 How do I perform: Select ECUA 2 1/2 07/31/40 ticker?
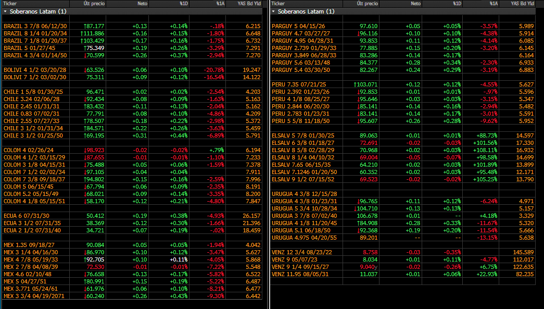pos(32,230)
